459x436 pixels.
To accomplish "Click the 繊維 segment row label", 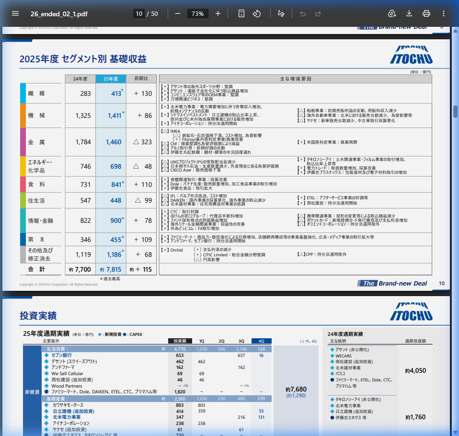I will 36,93.
